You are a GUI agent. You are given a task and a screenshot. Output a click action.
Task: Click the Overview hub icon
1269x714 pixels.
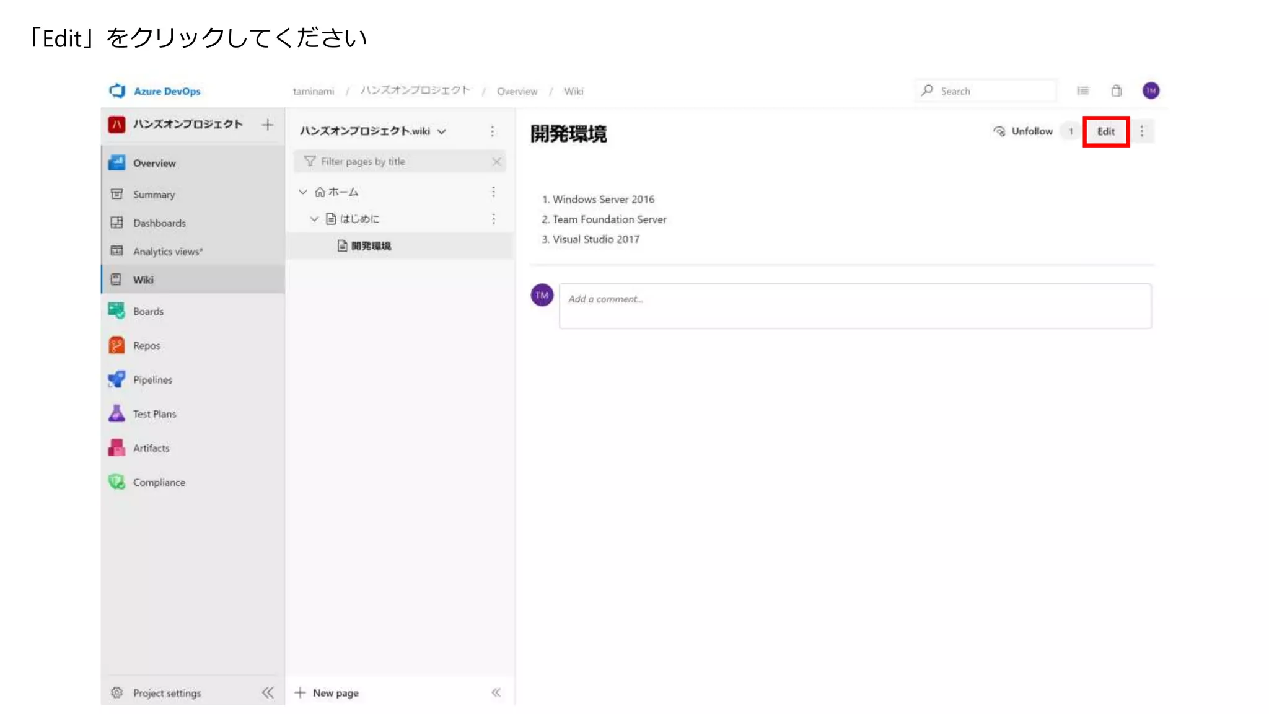click(x=116, y=162)
